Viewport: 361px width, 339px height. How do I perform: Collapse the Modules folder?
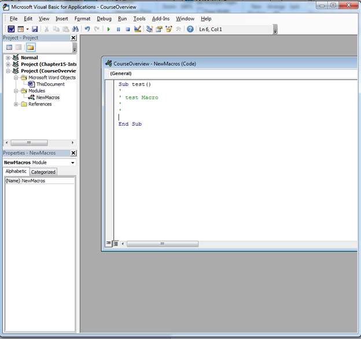pyautogui.click(x=16, y=91)
